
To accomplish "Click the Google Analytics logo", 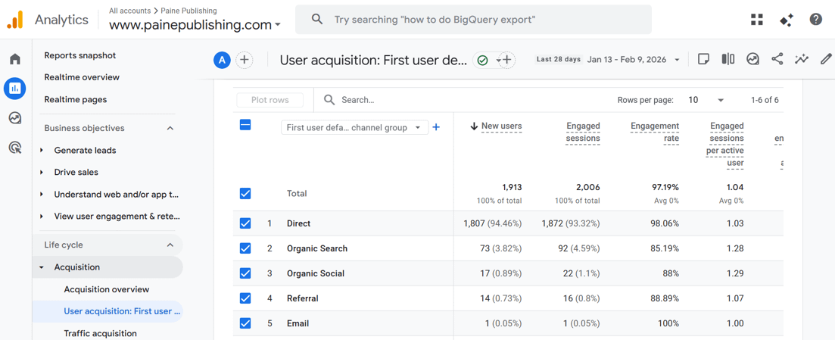I will pyautogui.click(x=15, y=20).
